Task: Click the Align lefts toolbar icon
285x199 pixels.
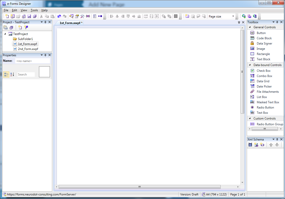Action: (x=112, y=16)
